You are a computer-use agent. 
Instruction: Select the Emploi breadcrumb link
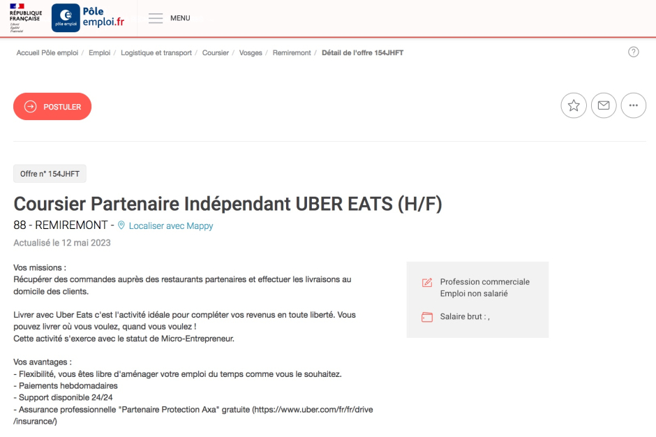click(100, 53)
